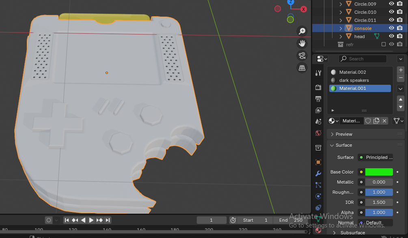Click the pan hand viewport gizmo
Screen dimensions: 408x238
coord(302,43)
